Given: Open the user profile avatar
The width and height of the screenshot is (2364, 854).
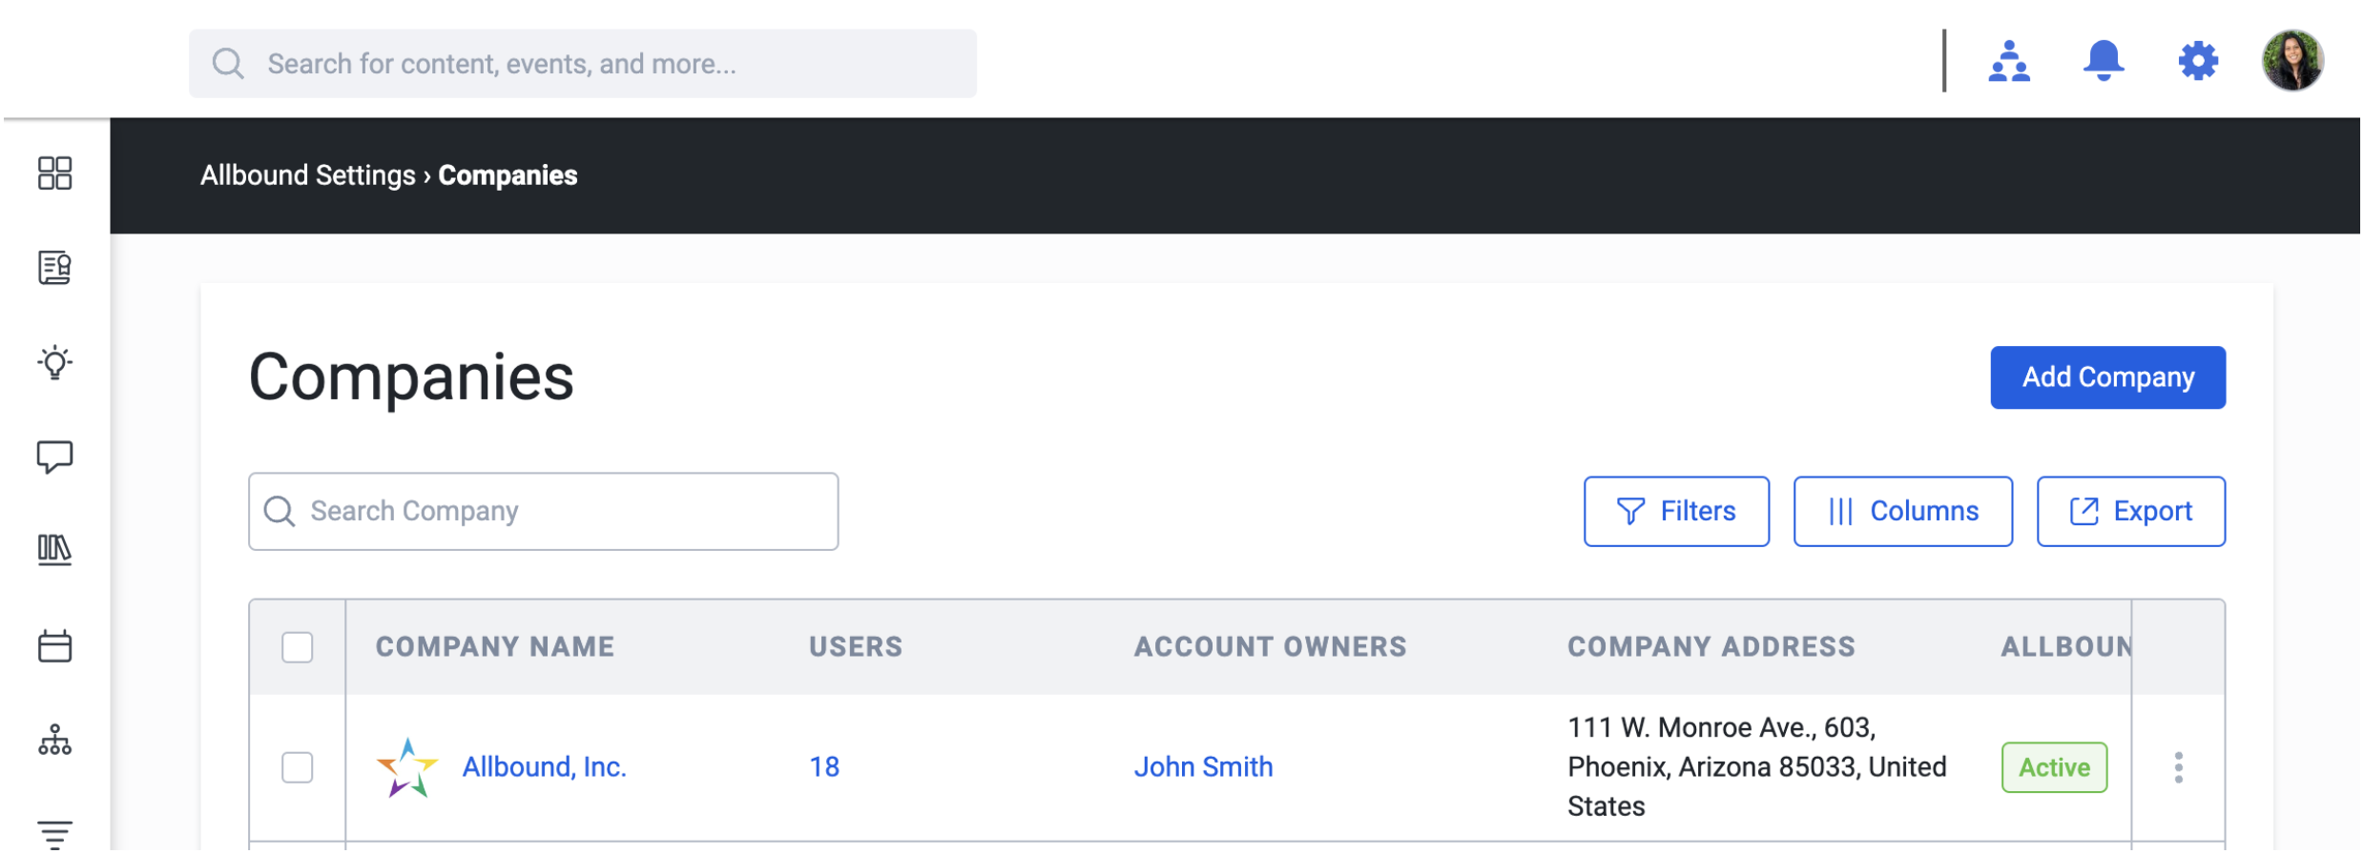Looking at the screenshot, I should 2295,60.
